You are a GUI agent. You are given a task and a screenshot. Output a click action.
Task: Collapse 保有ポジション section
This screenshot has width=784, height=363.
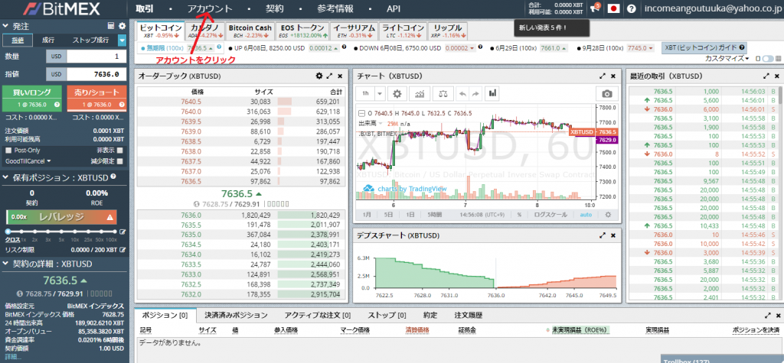(x=5, y=177)
